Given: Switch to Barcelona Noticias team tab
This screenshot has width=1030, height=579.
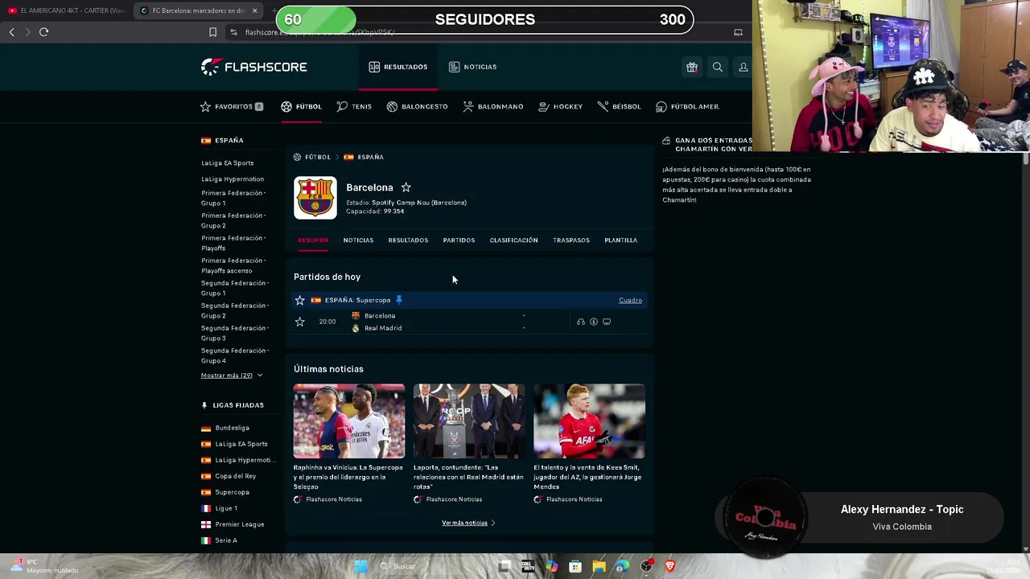Looking at the screenshot, I should pyautogui.click(x=358, y=240).
